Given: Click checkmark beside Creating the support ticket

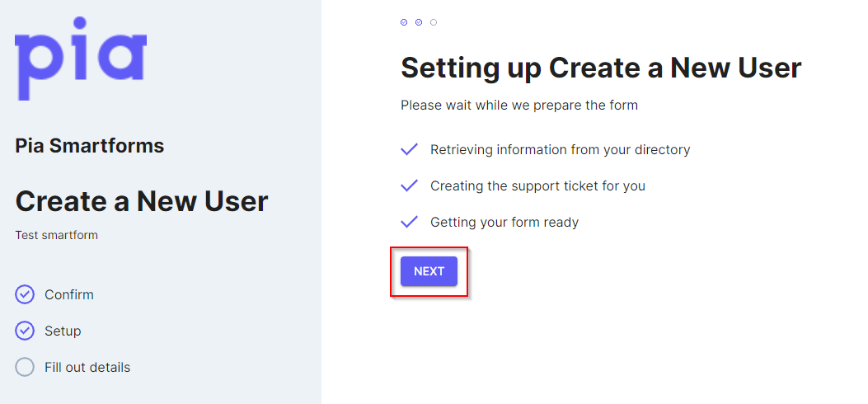Looking at the screenshot, I should click(409, 186).
